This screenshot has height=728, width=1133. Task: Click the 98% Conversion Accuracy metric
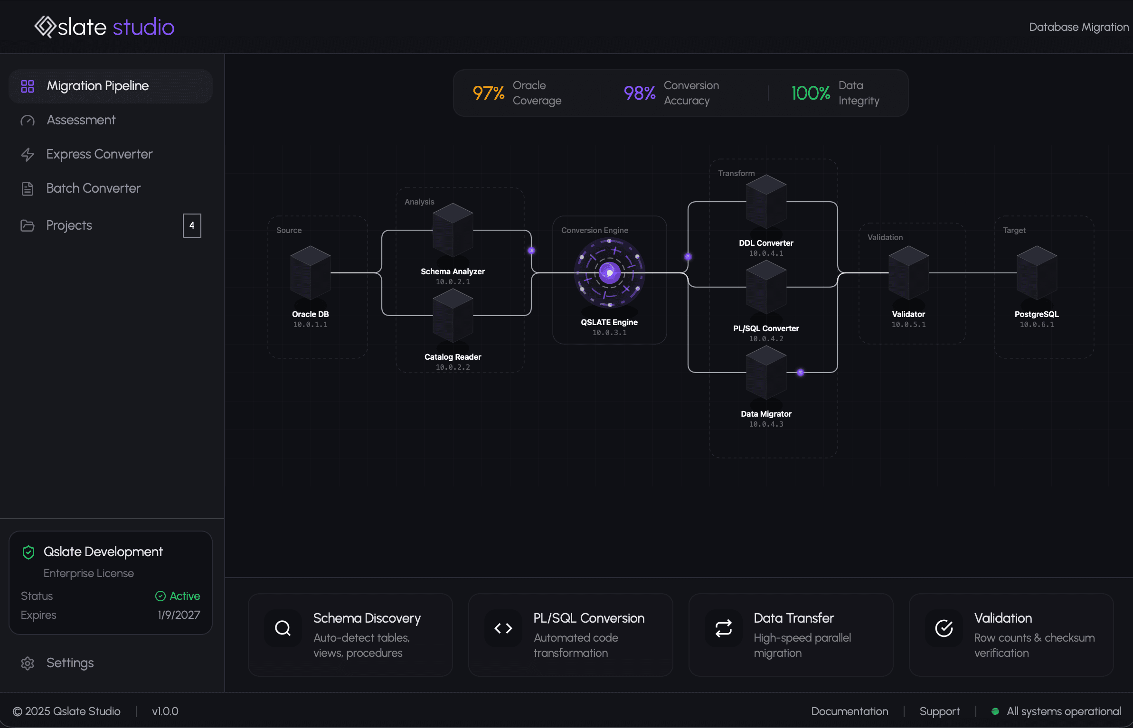click(x=671, y=93)
